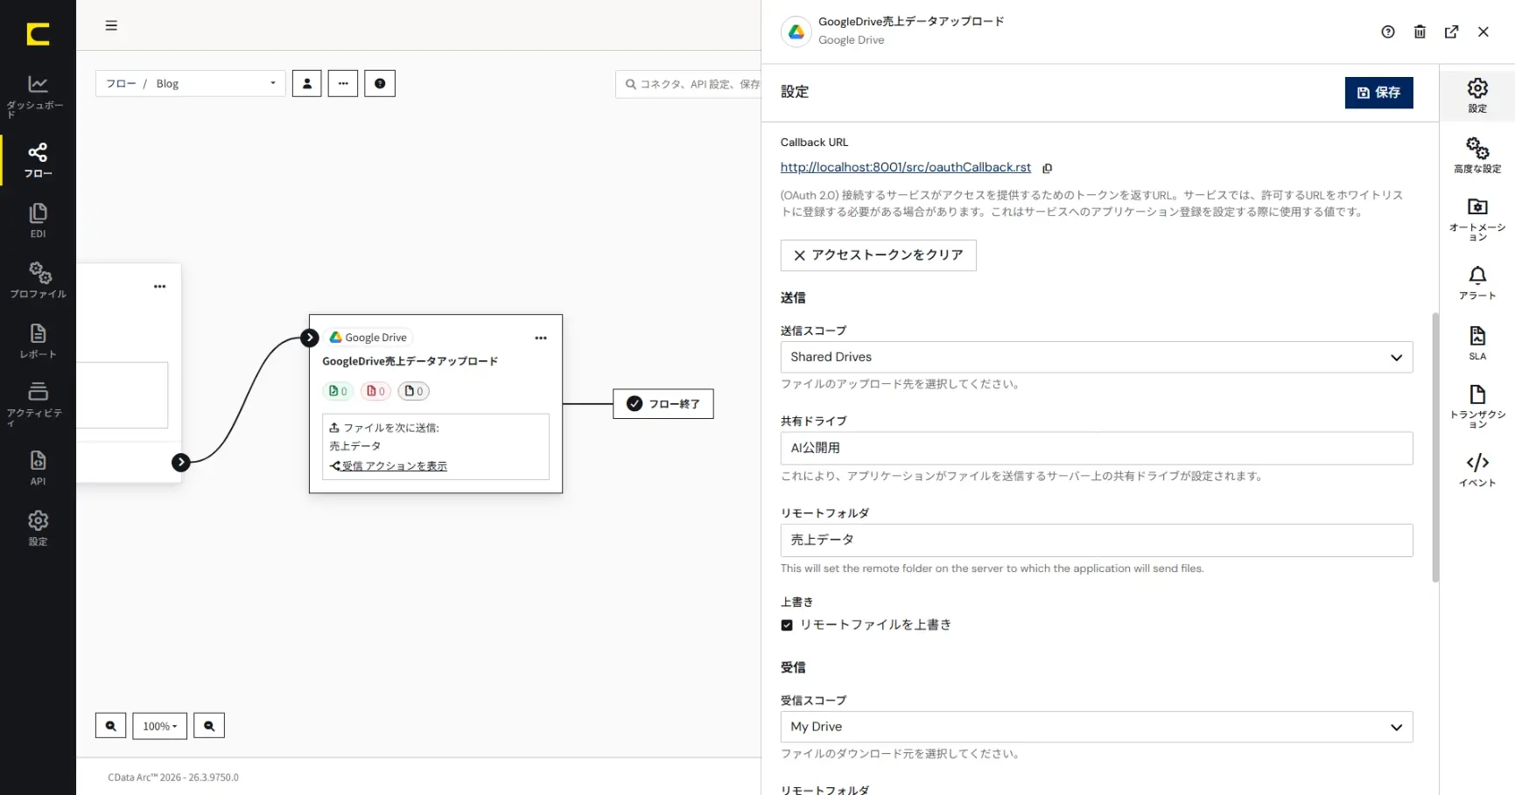This screenshot has width=1515, height=795.
Task: Click the 共有ドライブ input field
Action: (1096, 448)
